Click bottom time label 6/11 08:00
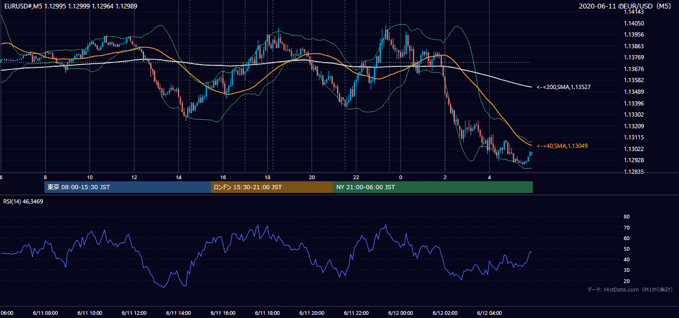 click(45, 313)
